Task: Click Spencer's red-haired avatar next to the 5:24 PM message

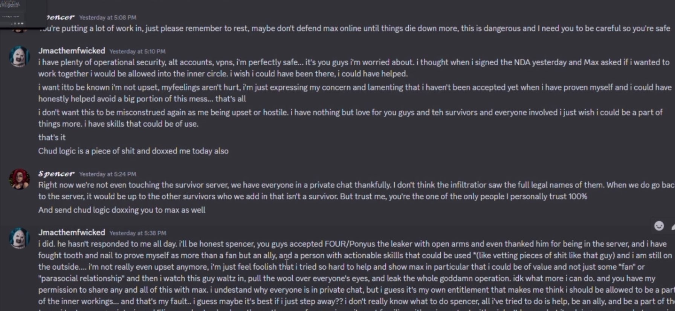Action: [x=19, y=180]
